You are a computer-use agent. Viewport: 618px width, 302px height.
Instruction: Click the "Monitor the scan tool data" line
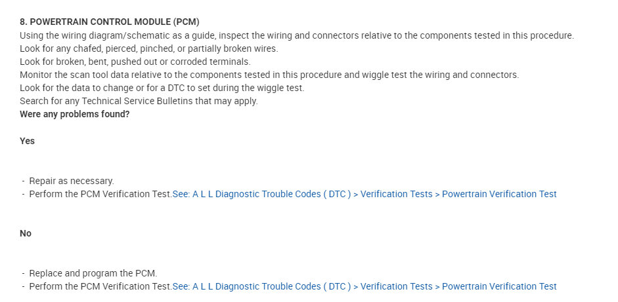[269, 75]
